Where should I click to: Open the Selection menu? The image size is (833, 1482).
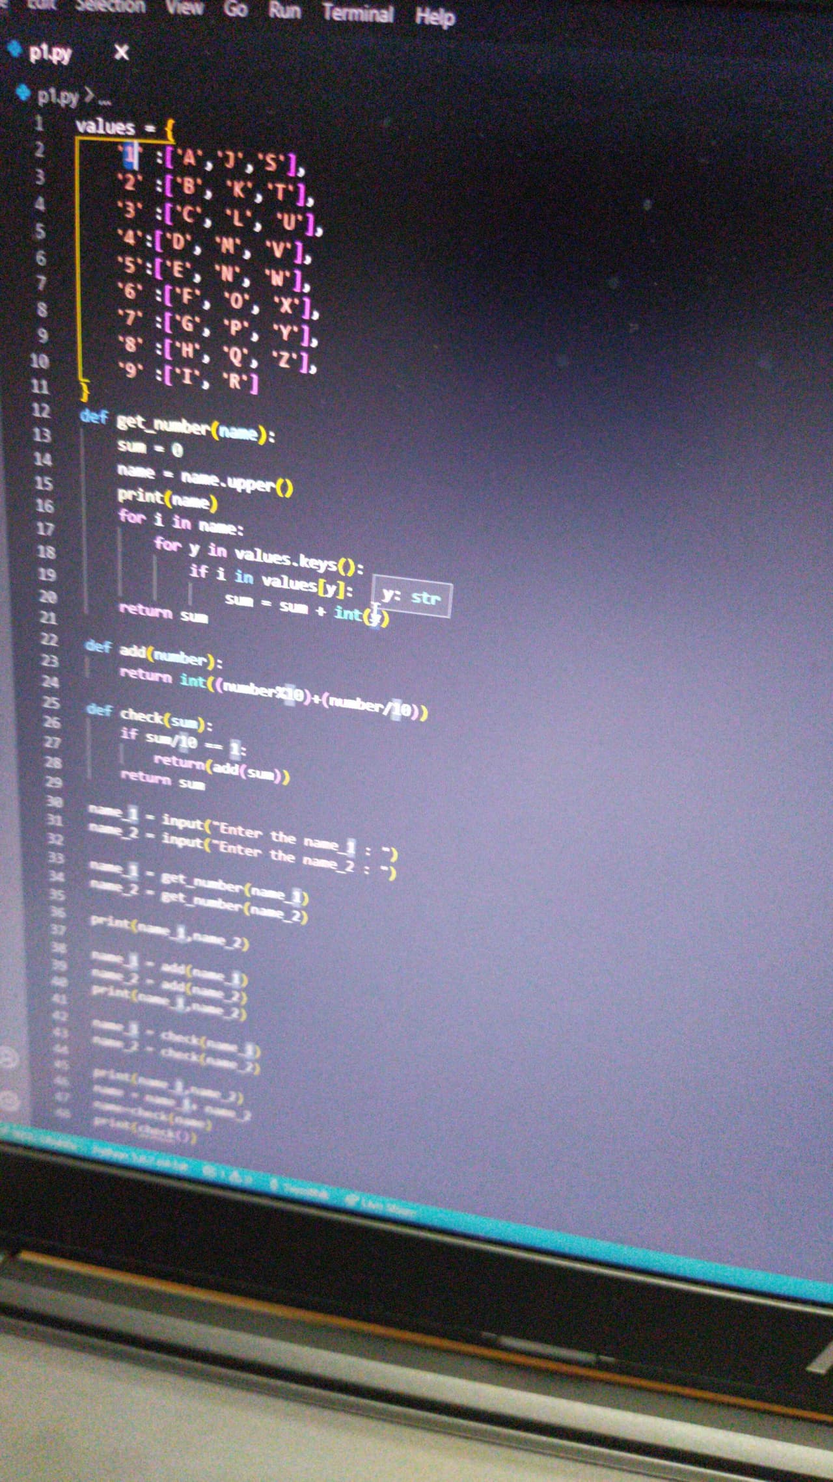[x=110, y=6]
